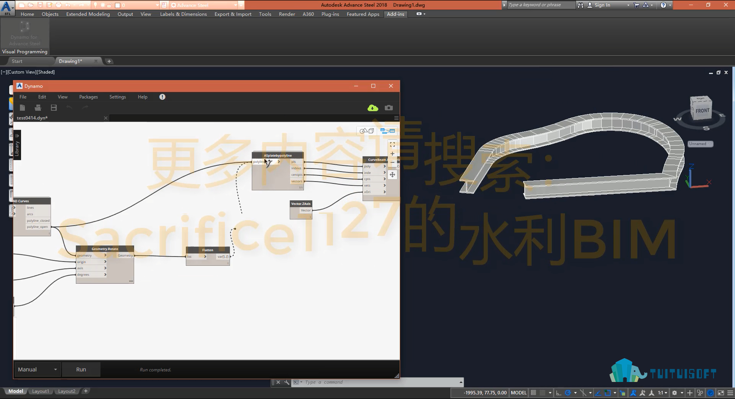Save the Dynamo graph with the disk icon
The height and width of the screenshot is (399, 735).
[x=54, y=108]
